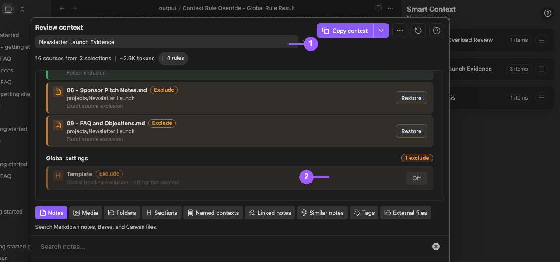This screenshot has width=560, height=262.
Task: Select the Folders tab
Action: click(122, 213)
